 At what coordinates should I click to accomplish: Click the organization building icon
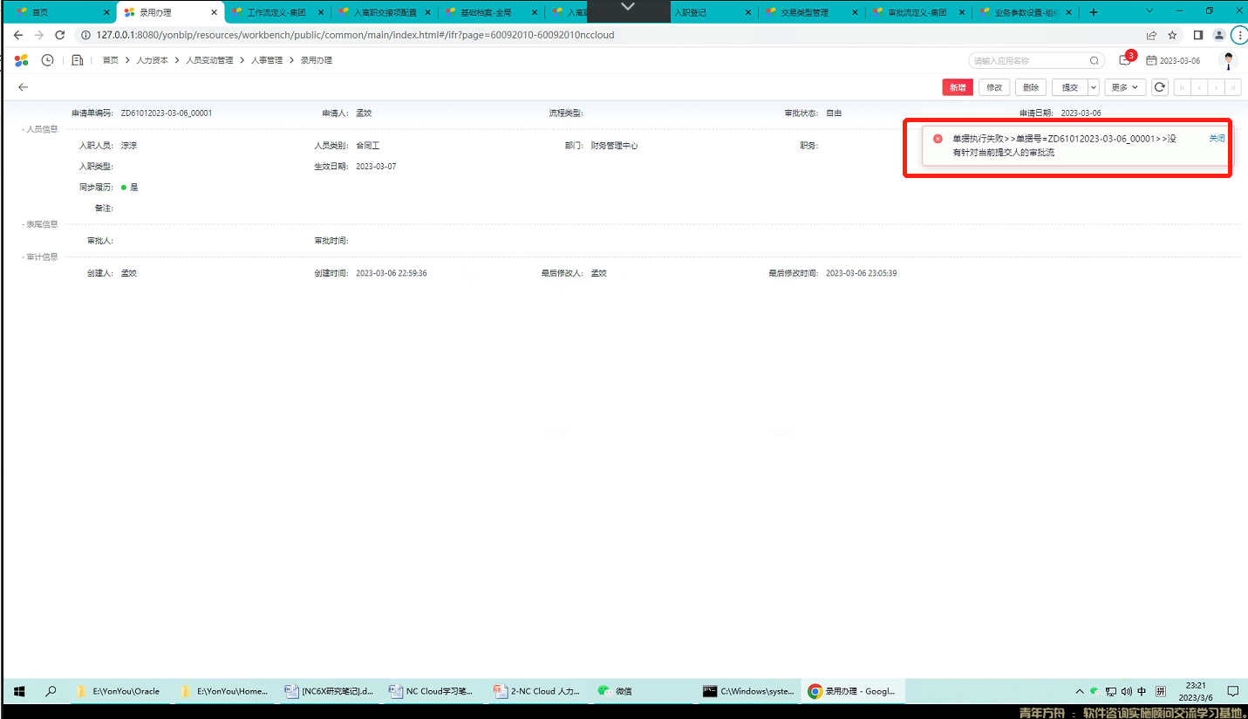pyautogui.click(x=78, y=60)
